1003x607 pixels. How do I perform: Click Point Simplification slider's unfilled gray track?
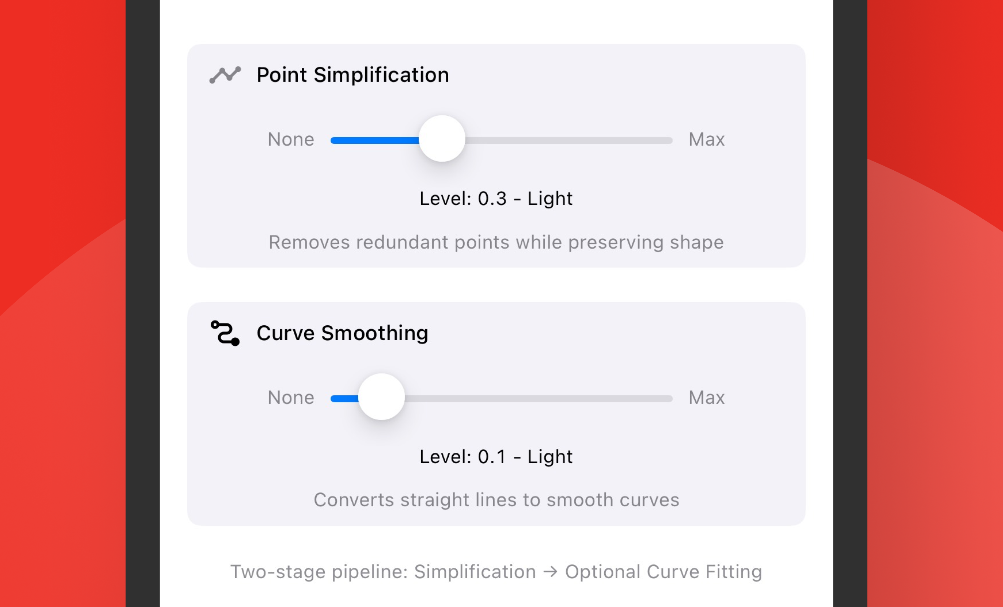coord(570,141)
